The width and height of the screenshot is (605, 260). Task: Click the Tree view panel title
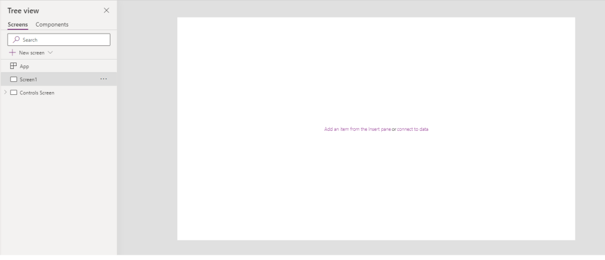click(x=23, y=11)
